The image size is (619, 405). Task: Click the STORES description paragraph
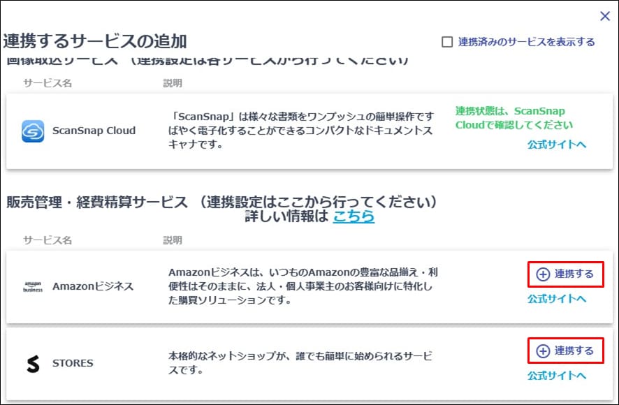[x=300, y=363]
